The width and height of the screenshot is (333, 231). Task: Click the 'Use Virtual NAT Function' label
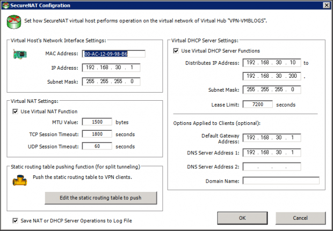click(x=49, y=111)
